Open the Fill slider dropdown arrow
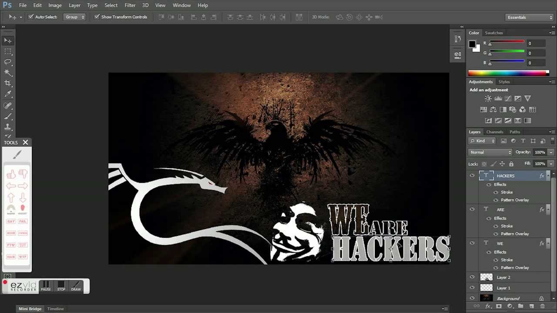557x313 pixels. click(x=551, y=164)
